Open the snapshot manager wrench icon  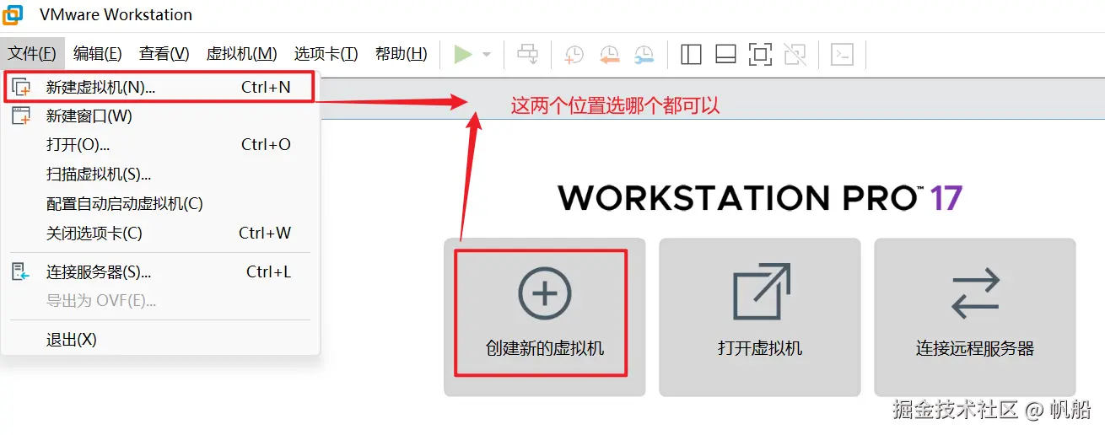click(x=644, y=55)
